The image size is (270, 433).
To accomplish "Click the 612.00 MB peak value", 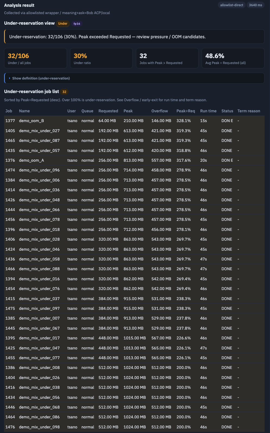I will 134,151.
